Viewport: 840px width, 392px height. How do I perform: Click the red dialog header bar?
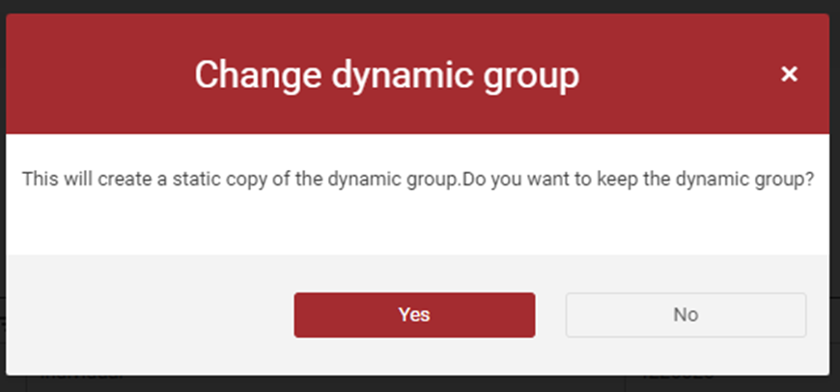click(418, 74)
